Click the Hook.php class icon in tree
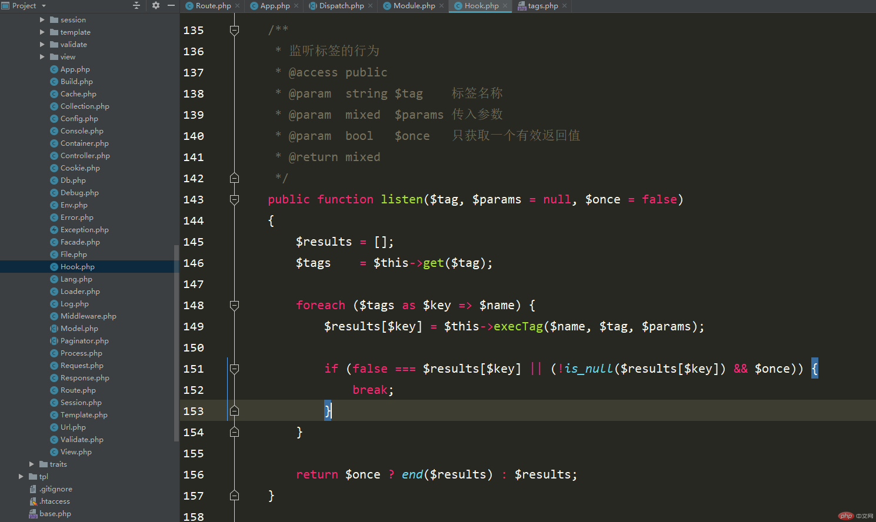The image size is (876, 522). (x=54, y=267)
